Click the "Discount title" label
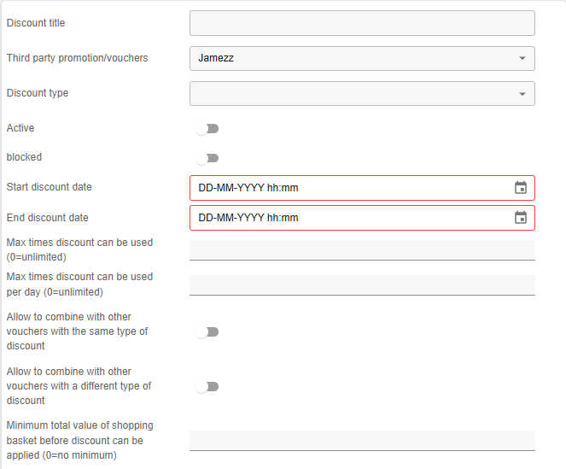Viewport: 566px width, 469px height. [x=36, y=23]
